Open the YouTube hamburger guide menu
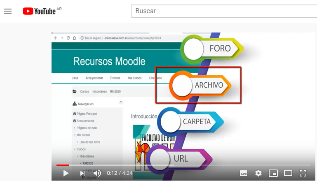Screen dimensions: 317x181 click(8, 11)
